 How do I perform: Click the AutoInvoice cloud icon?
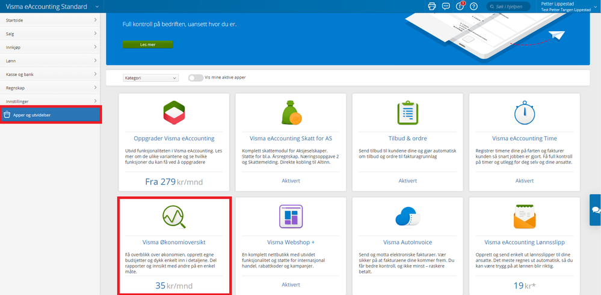pyautogui.click(x=407, y=216)
